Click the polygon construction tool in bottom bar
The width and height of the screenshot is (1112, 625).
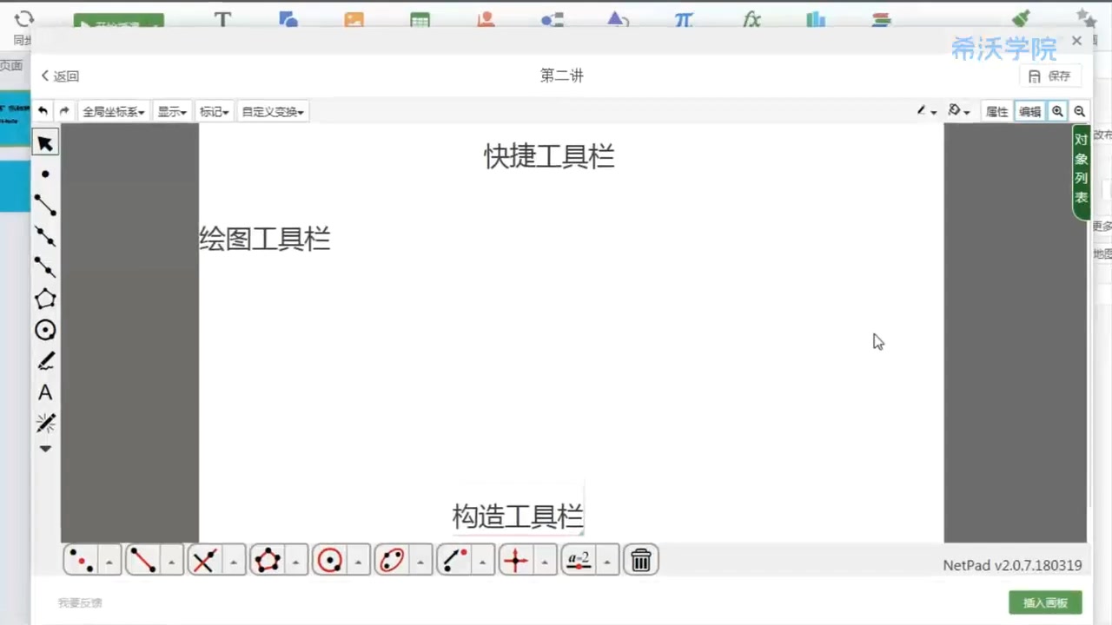267,561
